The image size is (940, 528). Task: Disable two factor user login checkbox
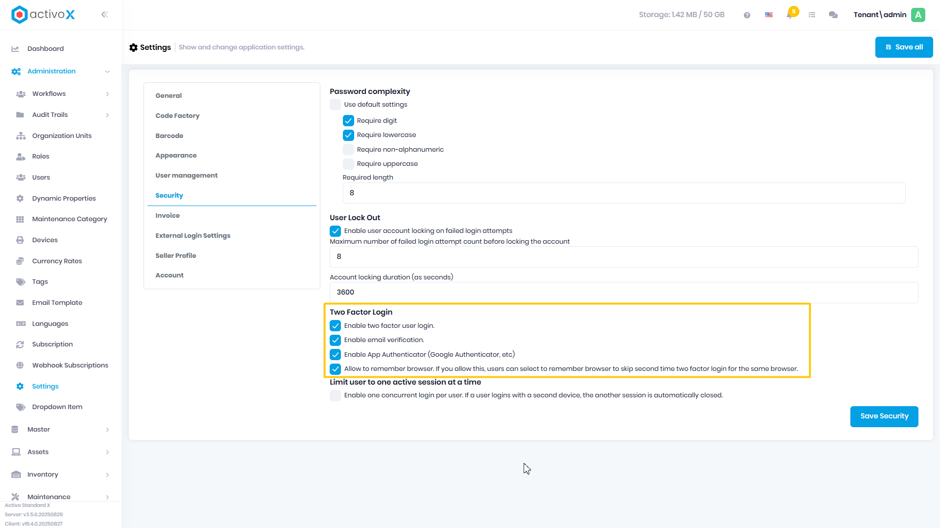335,326
